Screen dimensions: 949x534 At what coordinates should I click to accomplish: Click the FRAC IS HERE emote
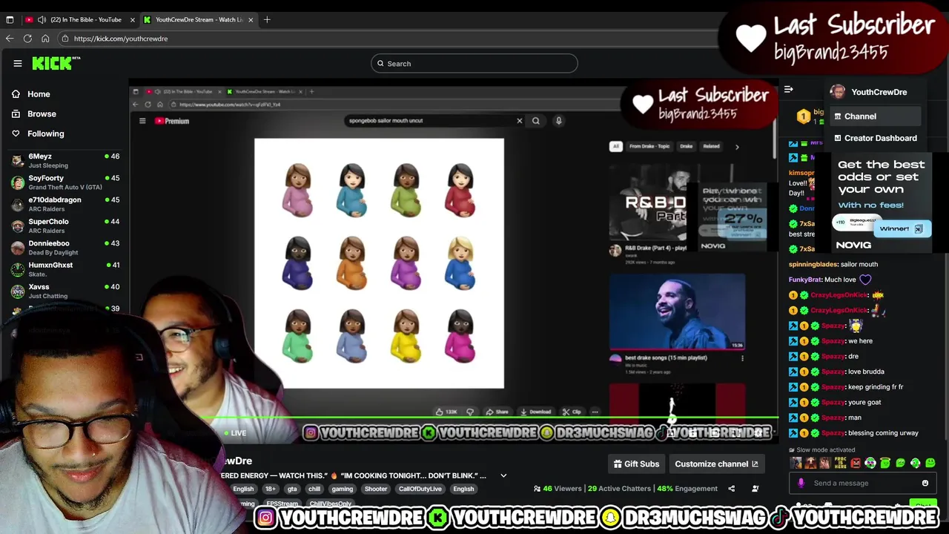(x=840, y=464)
